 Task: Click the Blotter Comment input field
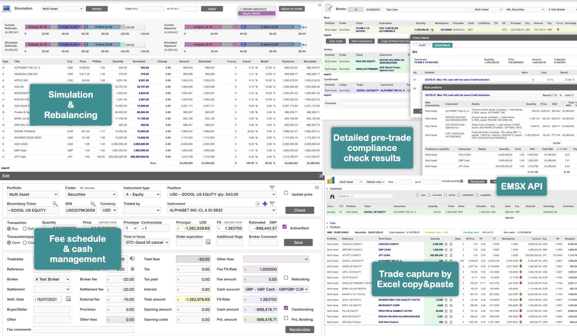376,103
